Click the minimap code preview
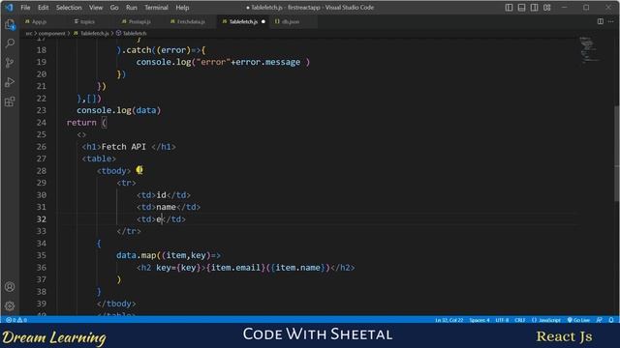 tap(589, 49)
